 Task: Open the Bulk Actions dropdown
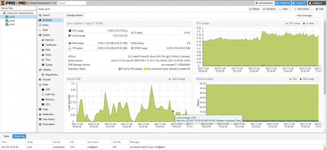coord(303,9)
